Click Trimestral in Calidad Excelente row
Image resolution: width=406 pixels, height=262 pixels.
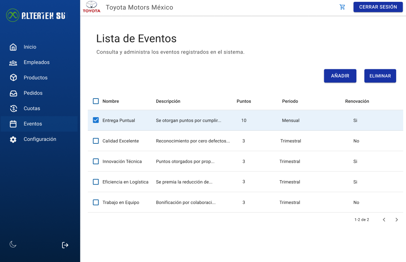click(x=291, y=141)
